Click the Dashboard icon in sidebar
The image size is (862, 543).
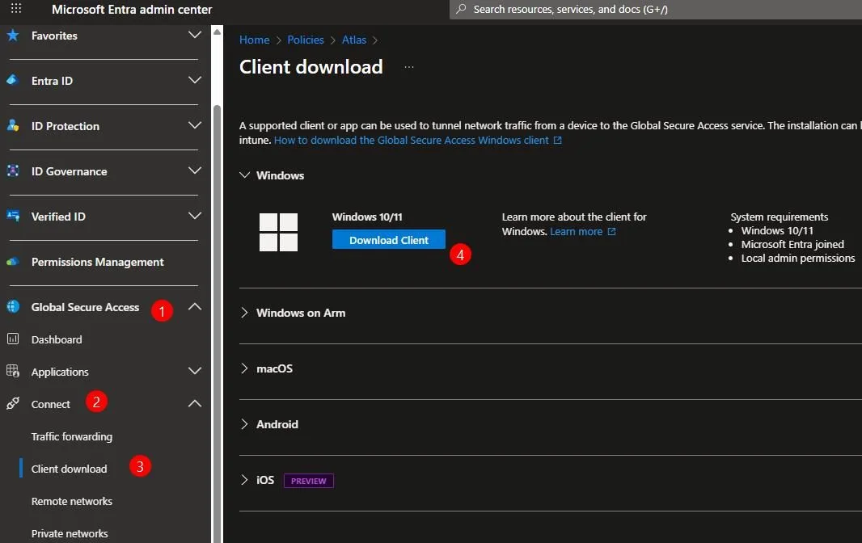click(x=13, y=339)
